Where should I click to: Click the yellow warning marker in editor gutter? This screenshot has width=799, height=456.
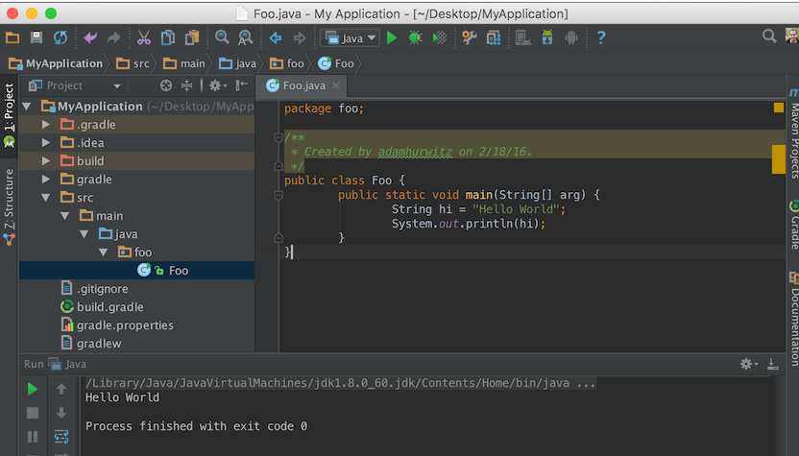pos(779,158)
